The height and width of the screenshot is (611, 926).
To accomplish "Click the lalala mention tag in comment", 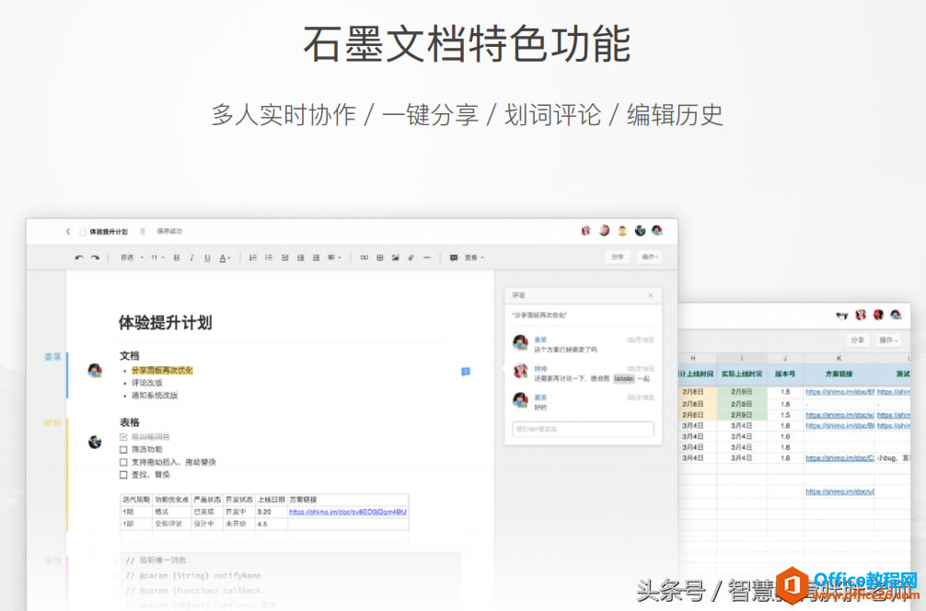I will pyautogui.click(x=623, y=378).
